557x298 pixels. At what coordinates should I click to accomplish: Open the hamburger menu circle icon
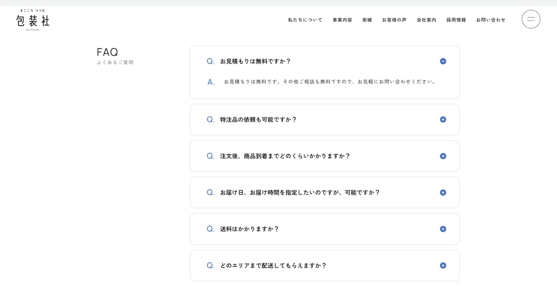(531, 19)
